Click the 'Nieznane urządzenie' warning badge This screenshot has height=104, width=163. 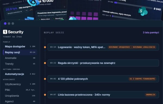132,47
